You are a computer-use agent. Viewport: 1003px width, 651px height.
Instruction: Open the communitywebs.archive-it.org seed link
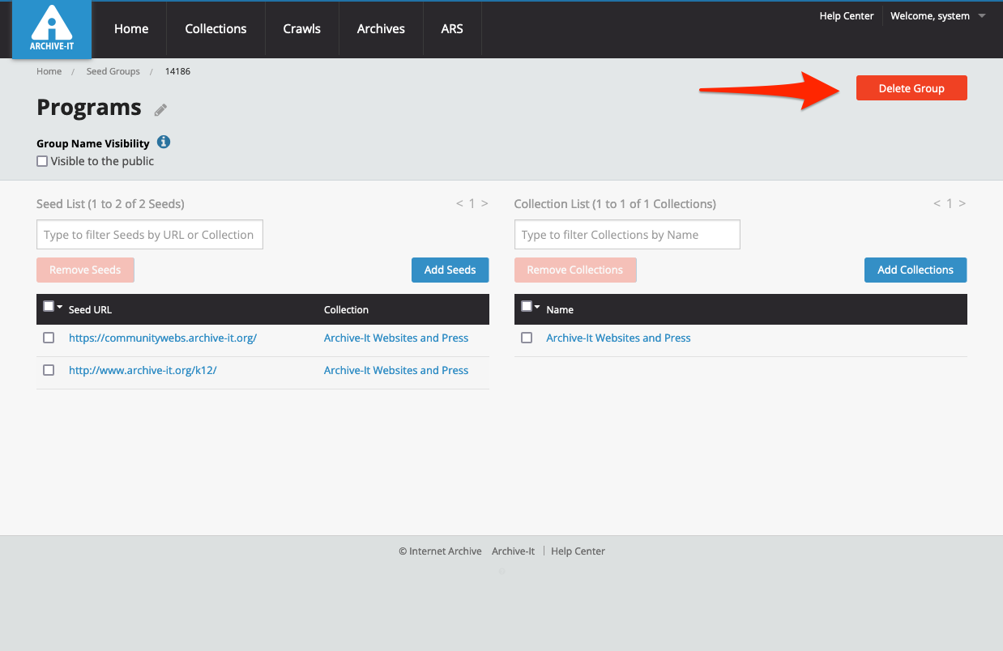click(x=162, y=338)
